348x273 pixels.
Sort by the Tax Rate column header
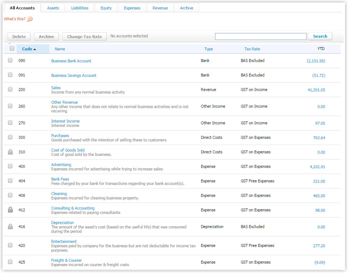click(252, 49)
